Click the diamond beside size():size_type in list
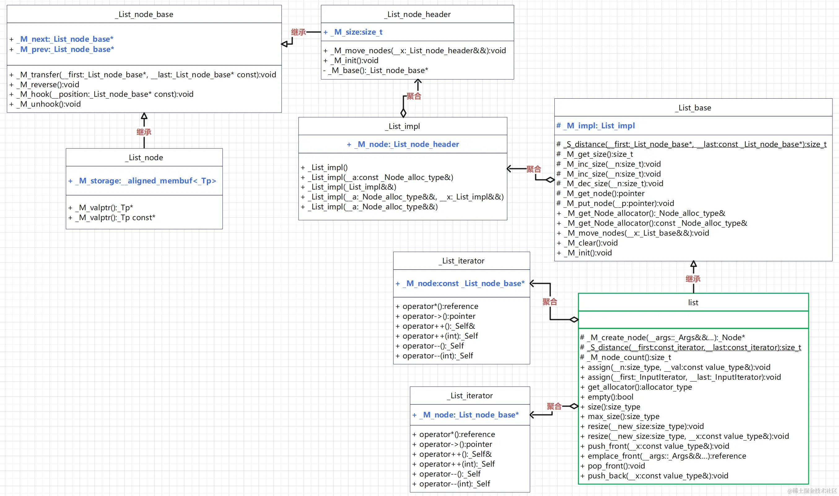This screenshot has width=839, height=496. pos(574,406)
